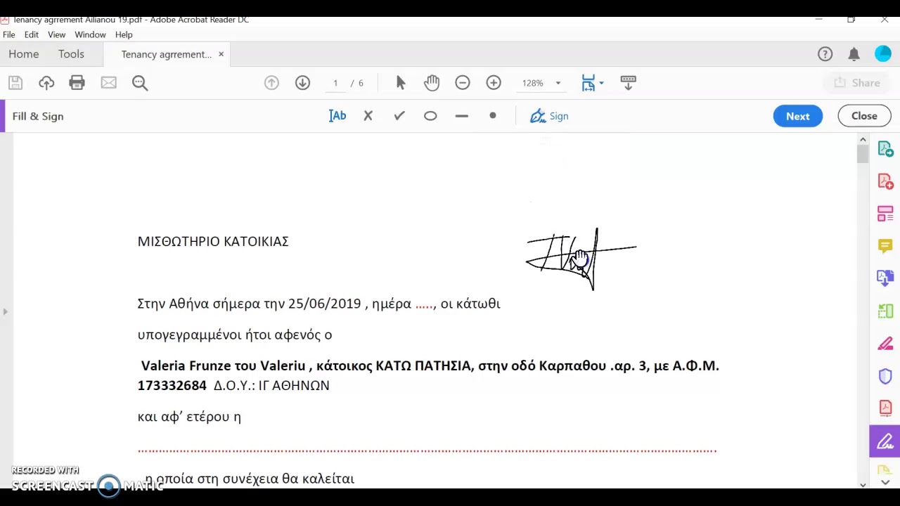The height and width of the screenshot is (506, 900).
Task: Click the Save file icon
Action: (x=15, y=83)
